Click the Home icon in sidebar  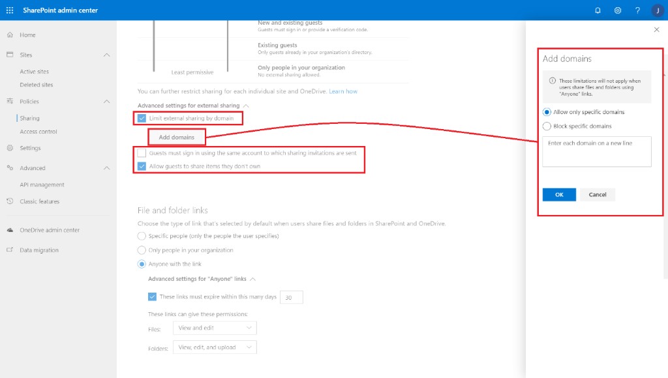[10, 35]
